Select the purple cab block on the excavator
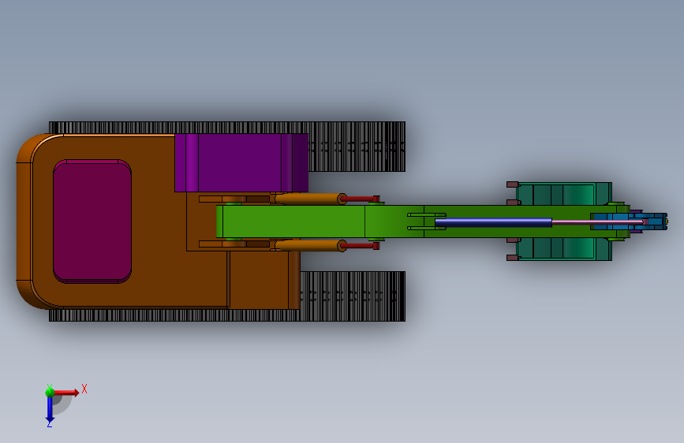The image size is (684, 443). (x=241, y=162)
